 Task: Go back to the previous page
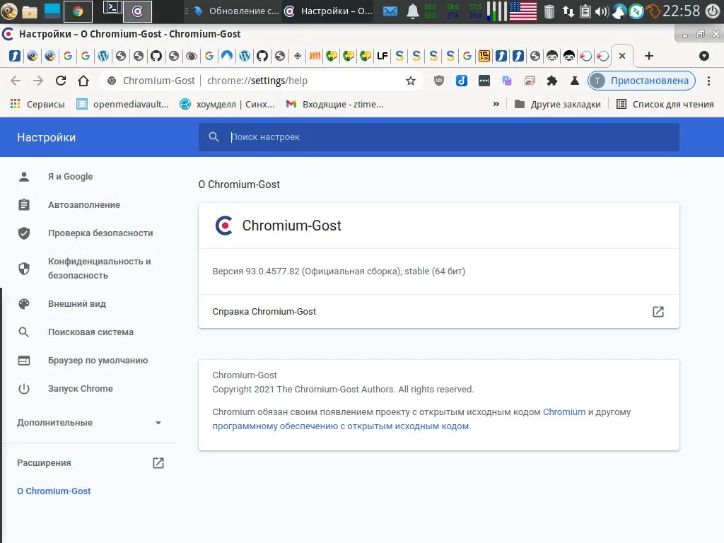point(16,81)
